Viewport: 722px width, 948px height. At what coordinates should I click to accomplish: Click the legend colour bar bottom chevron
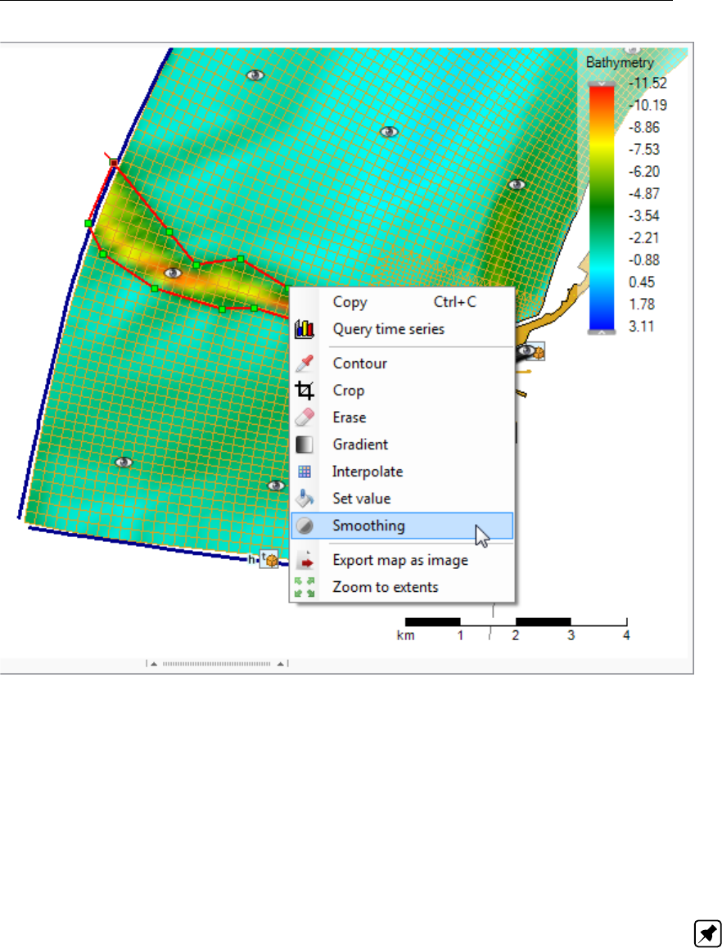(x=602, y=332)
